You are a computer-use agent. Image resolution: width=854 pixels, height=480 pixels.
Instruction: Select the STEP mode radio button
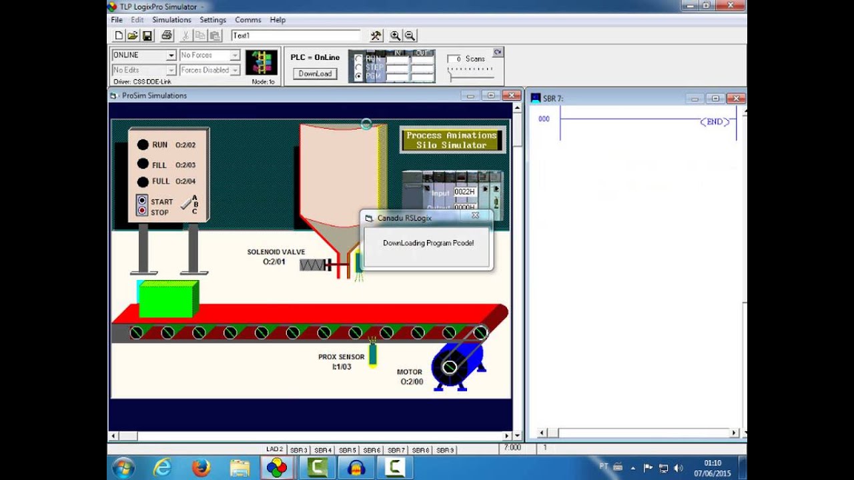(x=359, y=67)
